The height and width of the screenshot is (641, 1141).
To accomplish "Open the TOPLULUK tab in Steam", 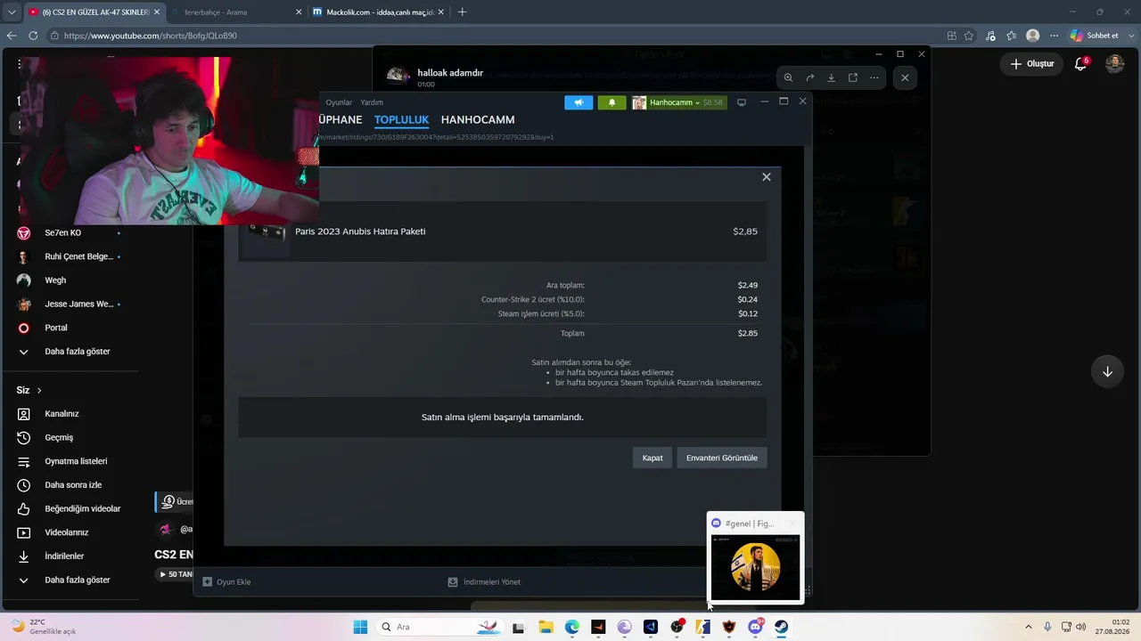I will pyautogui.click(x=401, y=120).
